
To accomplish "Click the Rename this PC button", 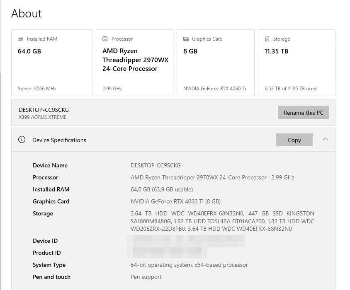I will [x=304, y=112].
